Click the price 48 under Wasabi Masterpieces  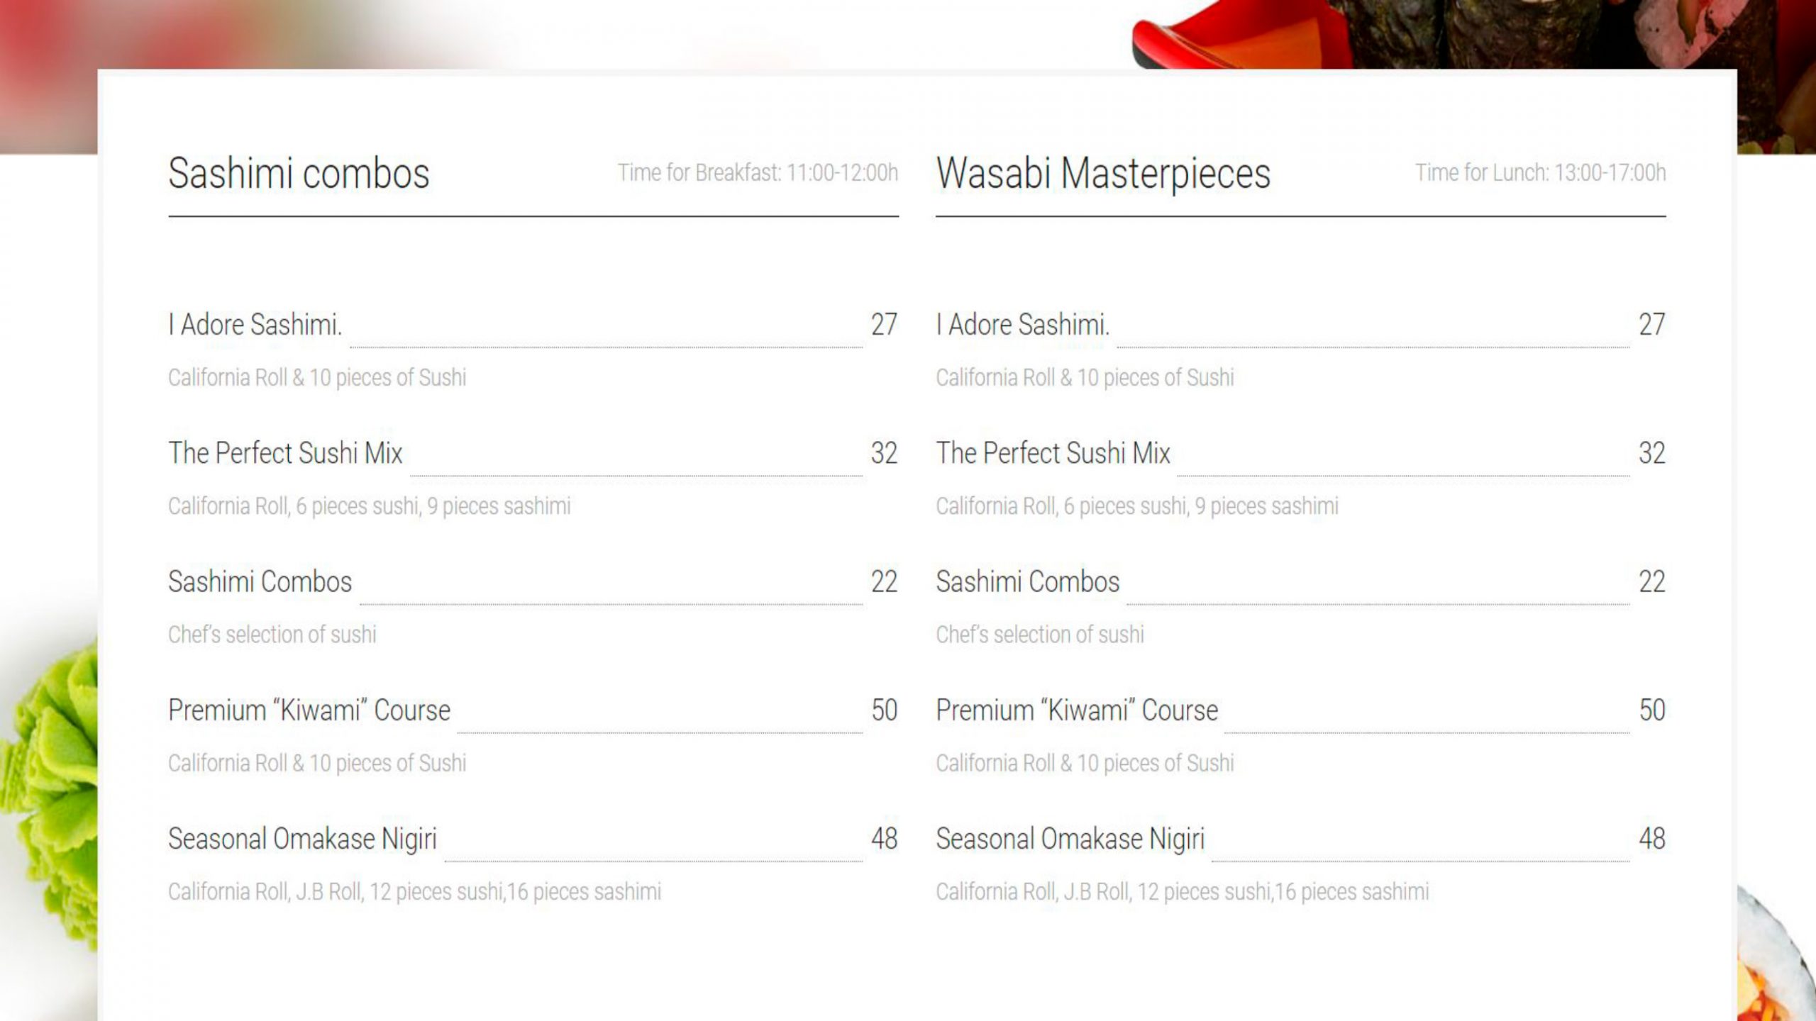click(1651, 839)
